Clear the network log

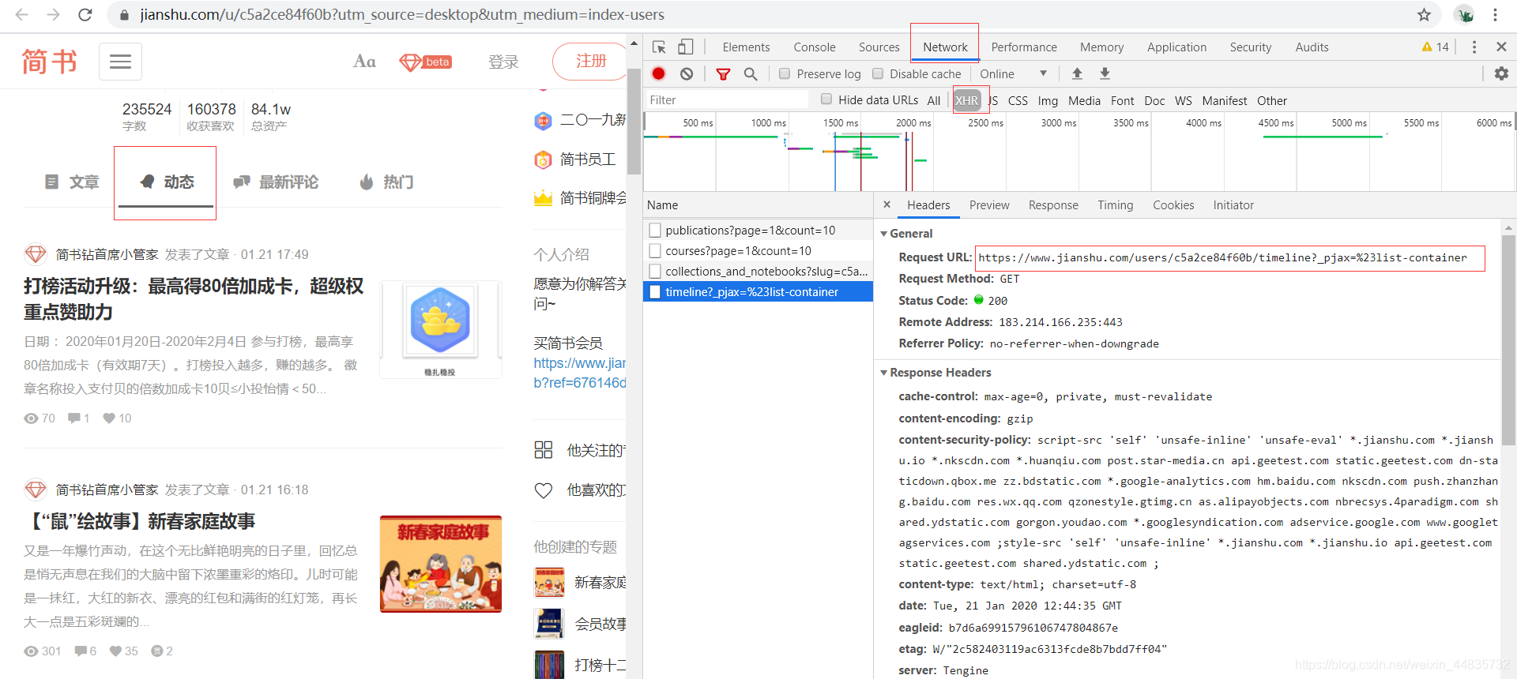tap(687, 73)
